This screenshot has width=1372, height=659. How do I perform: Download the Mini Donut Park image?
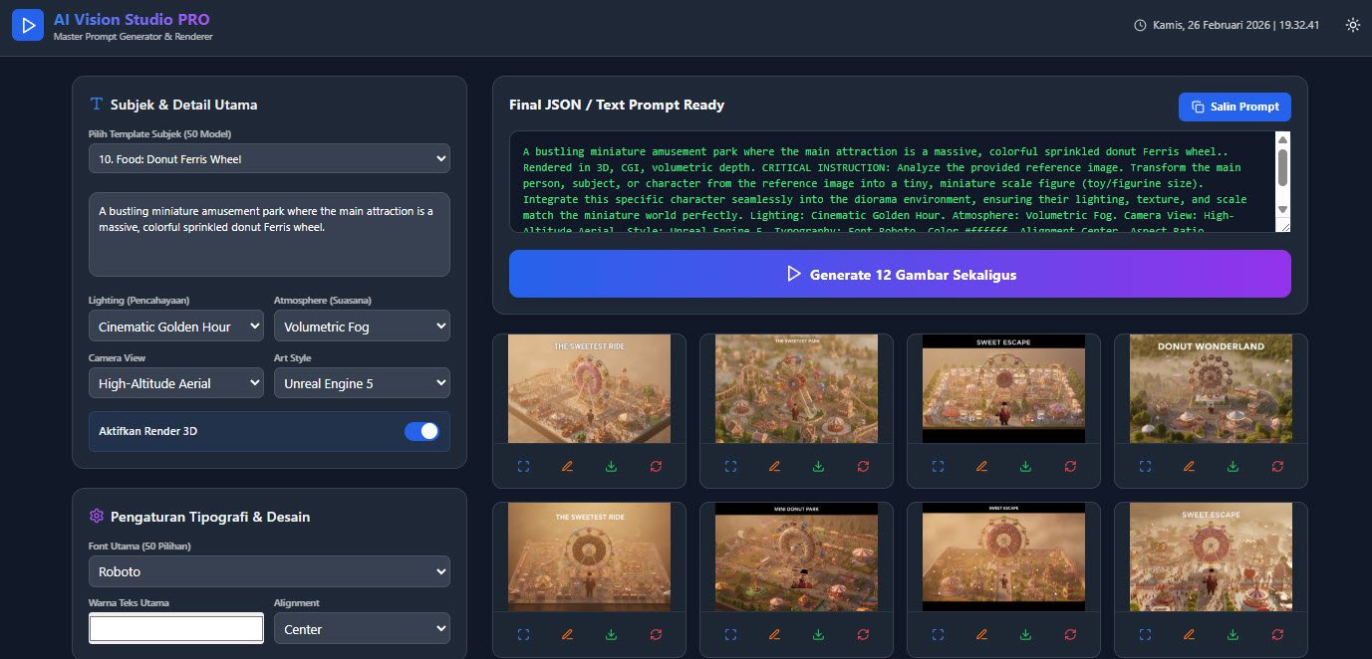(818, 634)
